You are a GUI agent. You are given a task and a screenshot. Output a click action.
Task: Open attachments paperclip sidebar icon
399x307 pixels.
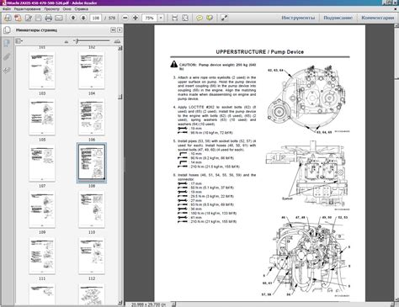(x=7, y=57)
